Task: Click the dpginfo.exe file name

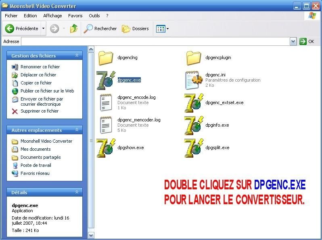Action: [x=217, y=125]
